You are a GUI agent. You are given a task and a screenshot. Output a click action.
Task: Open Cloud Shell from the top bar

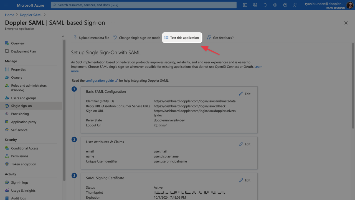pyautogui.click(x=245, y=5)
